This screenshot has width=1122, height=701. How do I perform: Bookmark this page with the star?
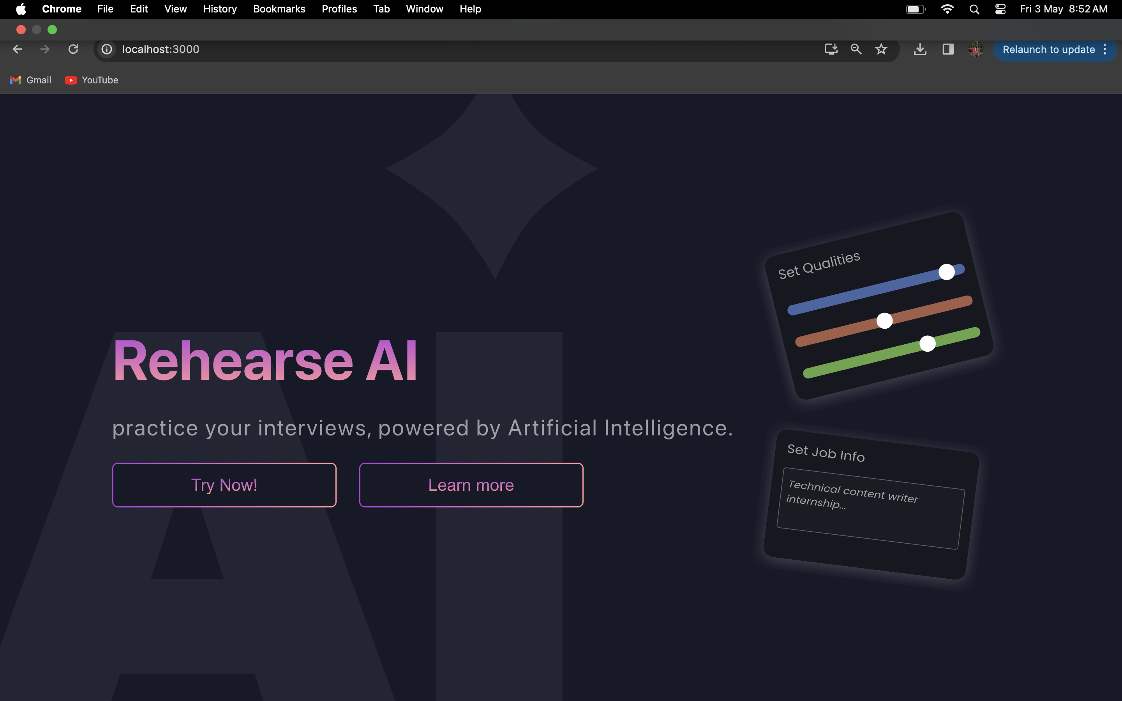coord(881,49)
